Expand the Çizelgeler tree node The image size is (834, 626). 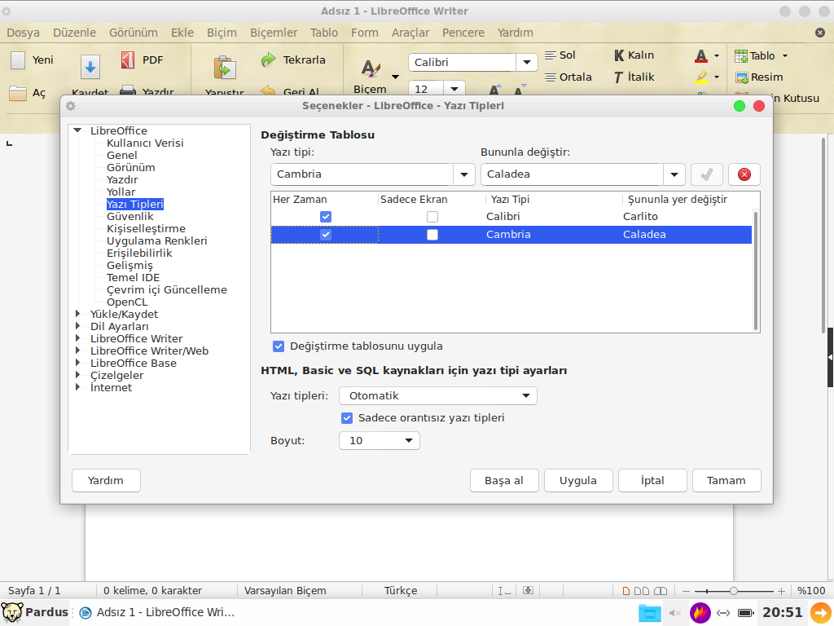[77, 375]
